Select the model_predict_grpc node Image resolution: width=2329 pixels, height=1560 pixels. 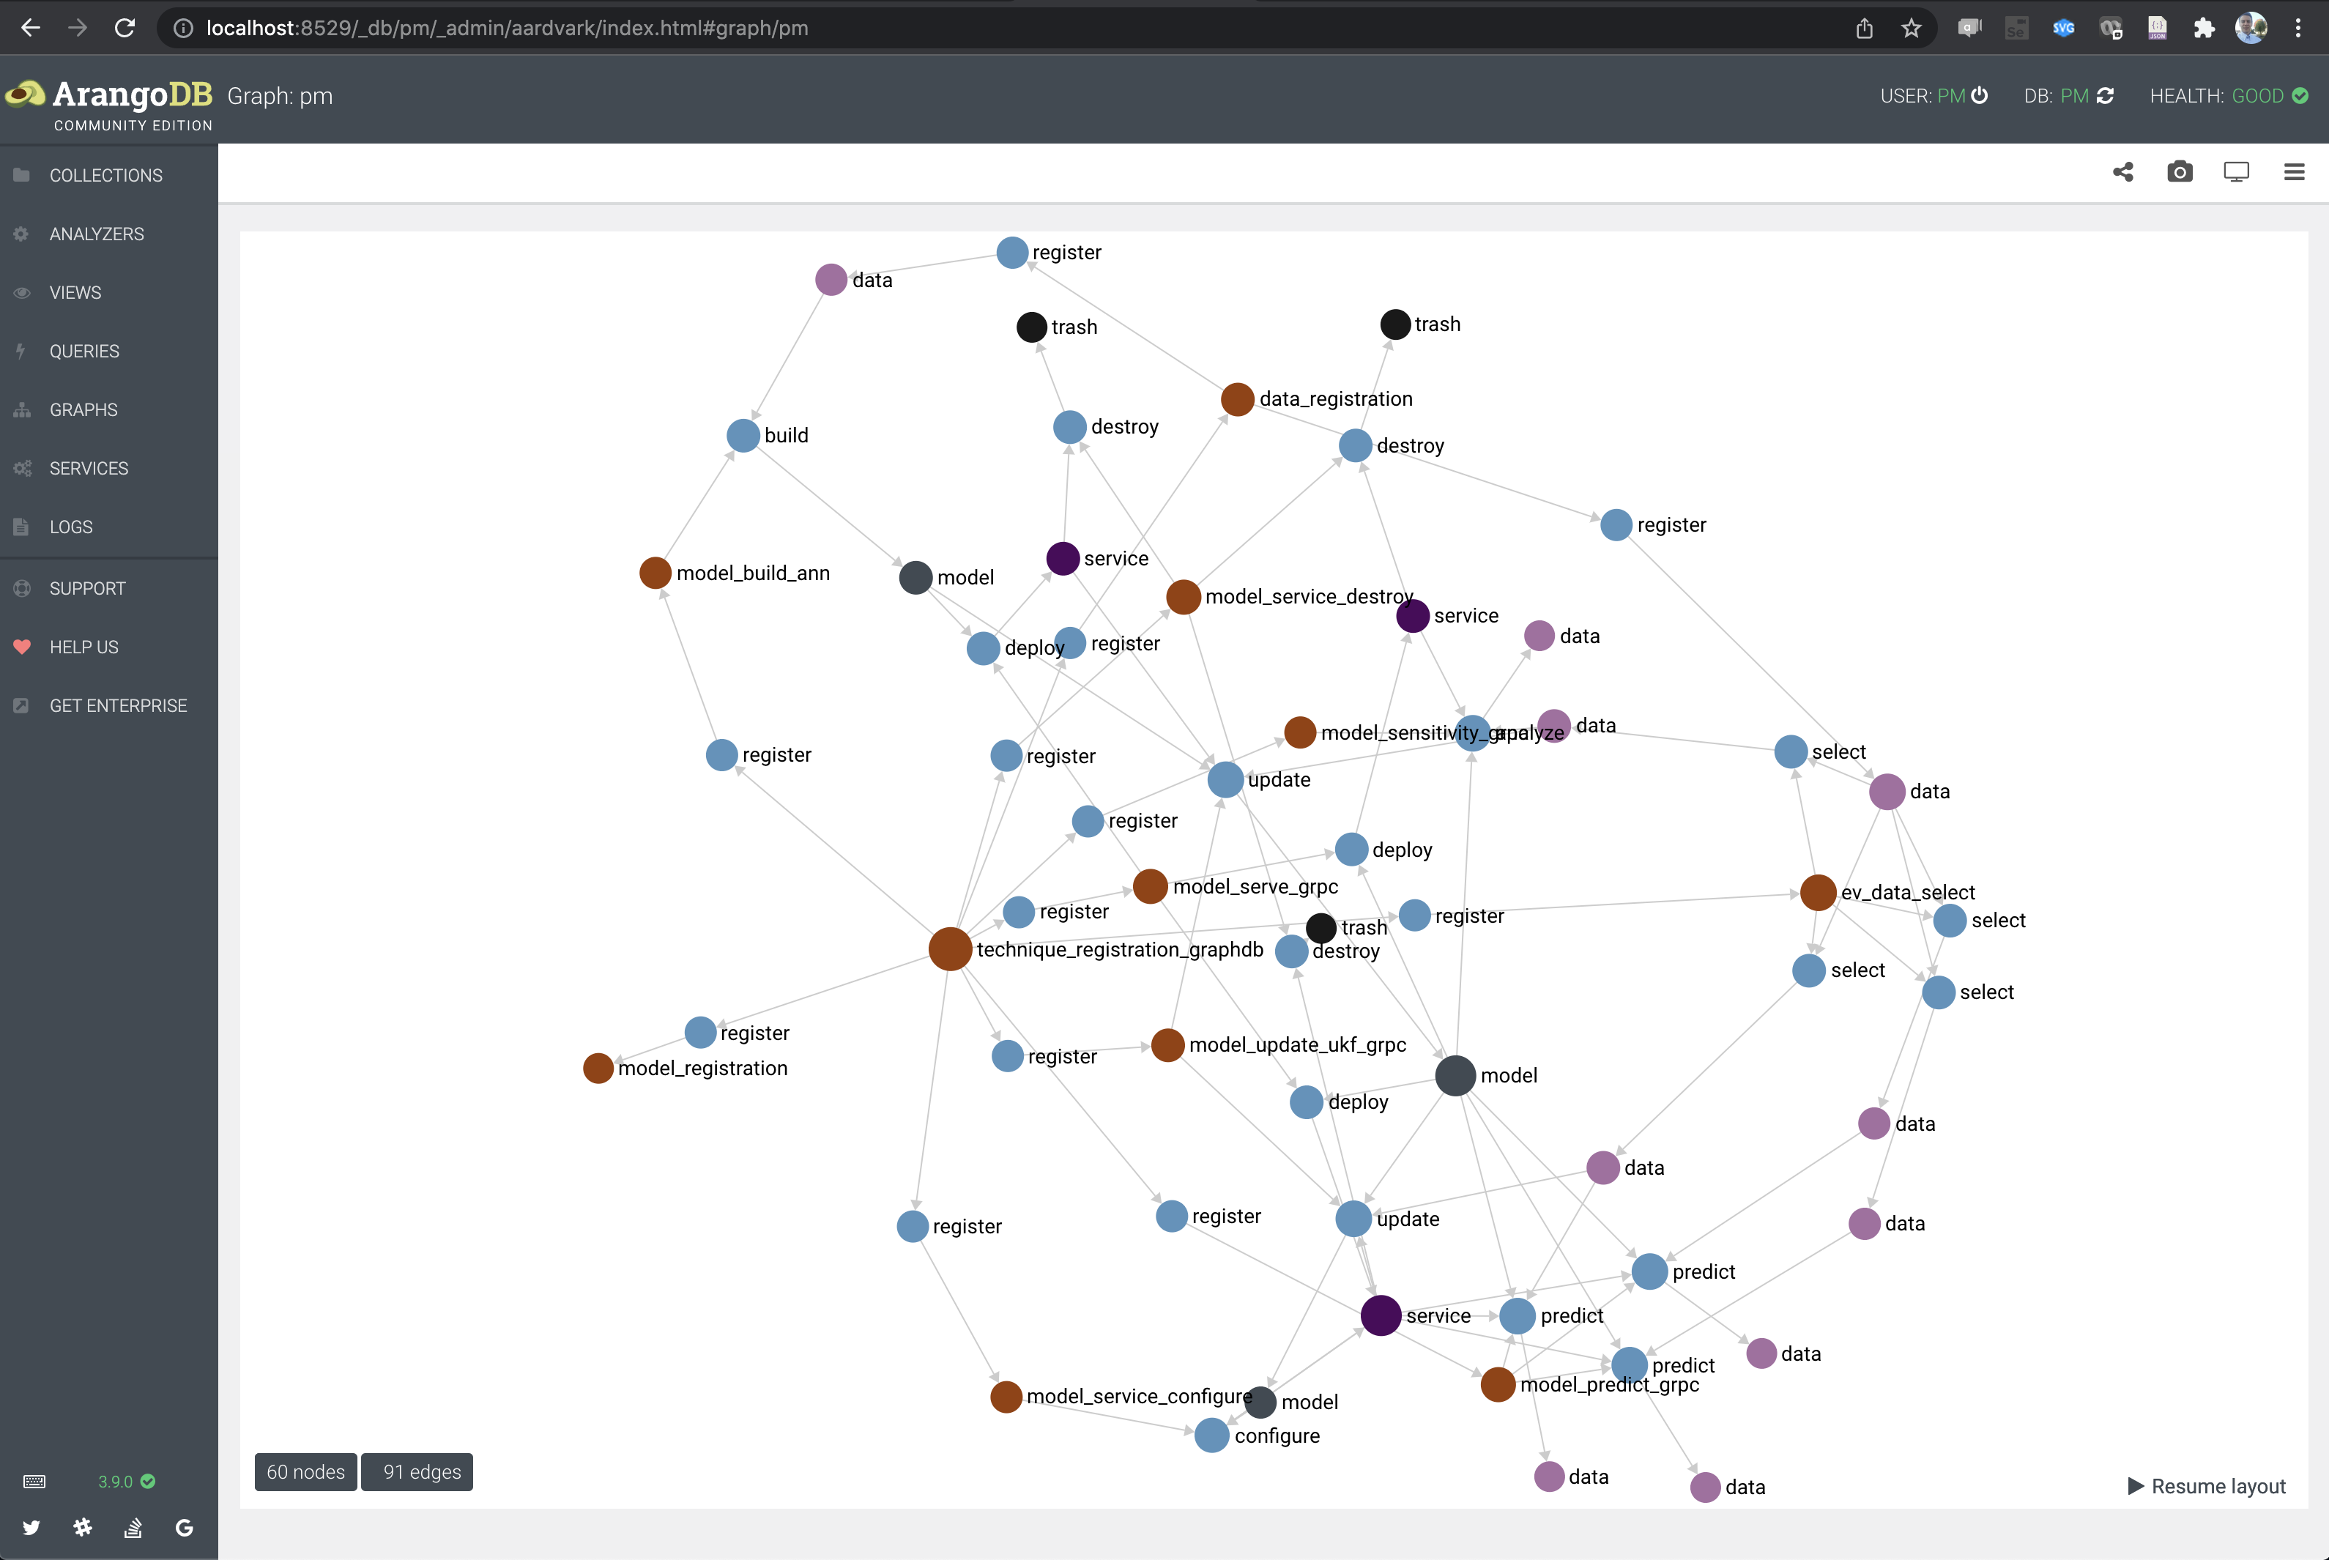1497,1384
